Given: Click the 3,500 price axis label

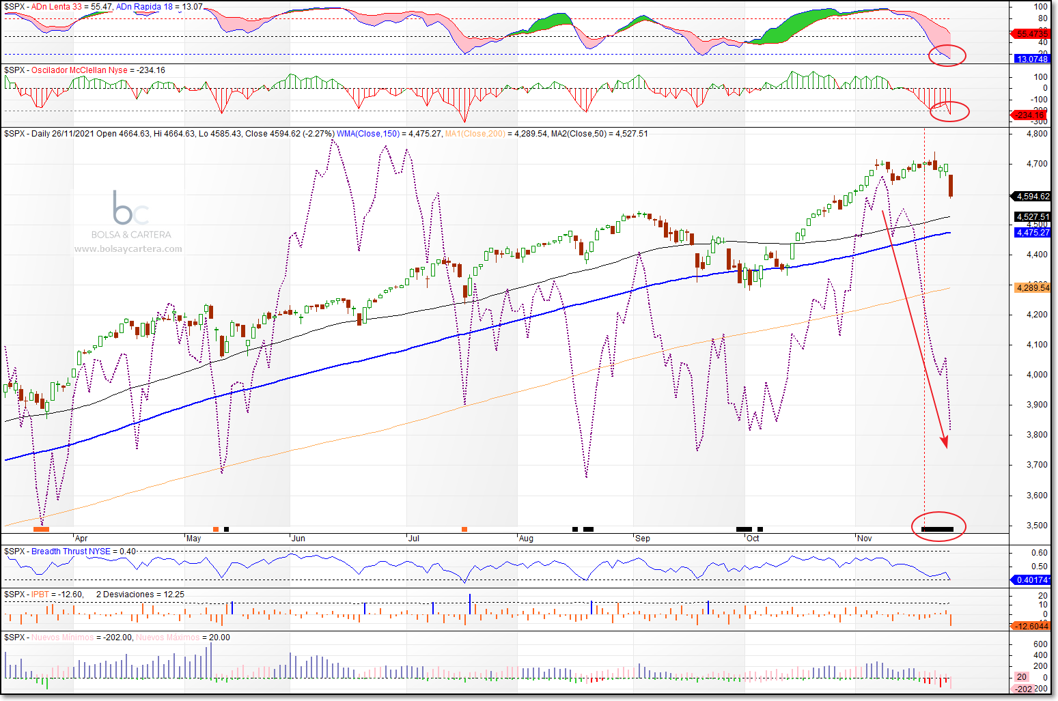Looking at the screenshot, I should click(1037, 526).
